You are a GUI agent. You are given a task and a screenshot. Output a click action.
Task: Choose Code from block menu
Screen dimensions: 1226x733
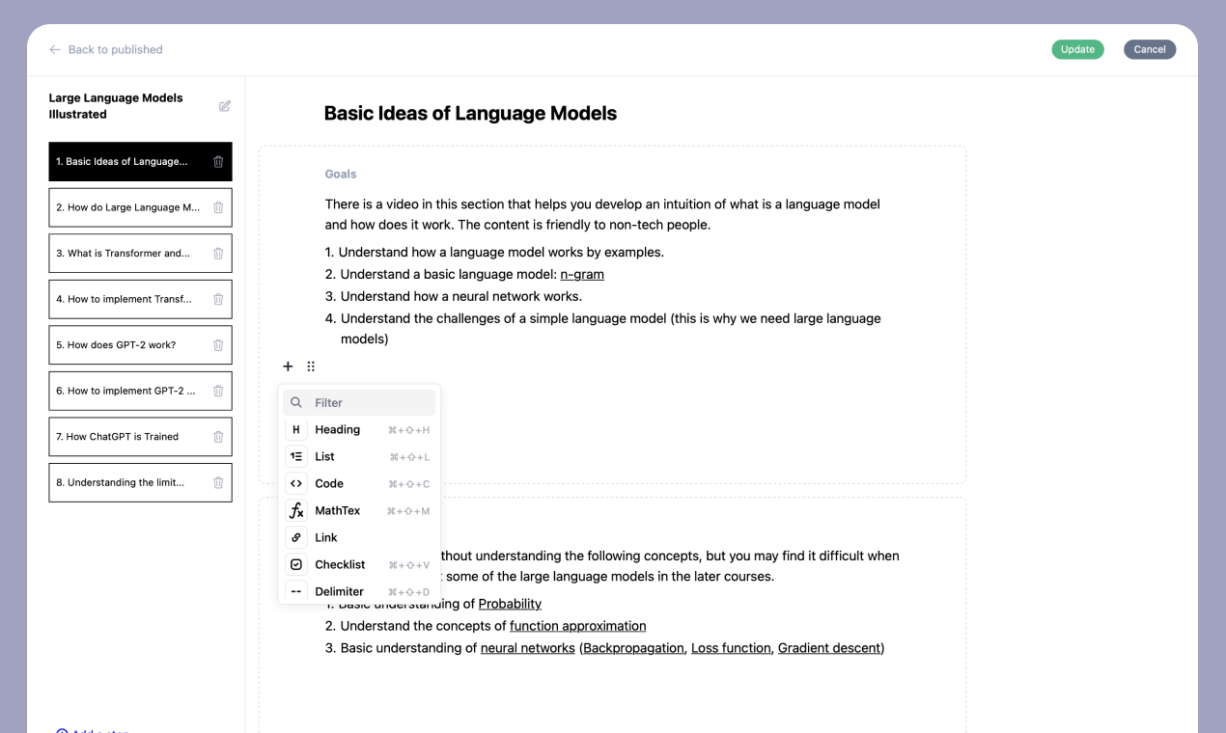[359, 483]
